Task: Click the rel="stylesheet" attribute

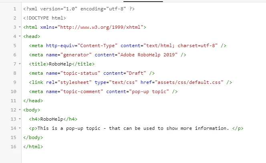Action: click(x=69, y=82)
